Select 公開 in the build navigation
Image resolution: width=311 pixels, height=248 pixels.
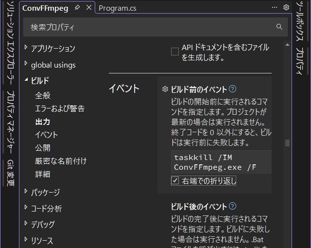coord(43,148)
